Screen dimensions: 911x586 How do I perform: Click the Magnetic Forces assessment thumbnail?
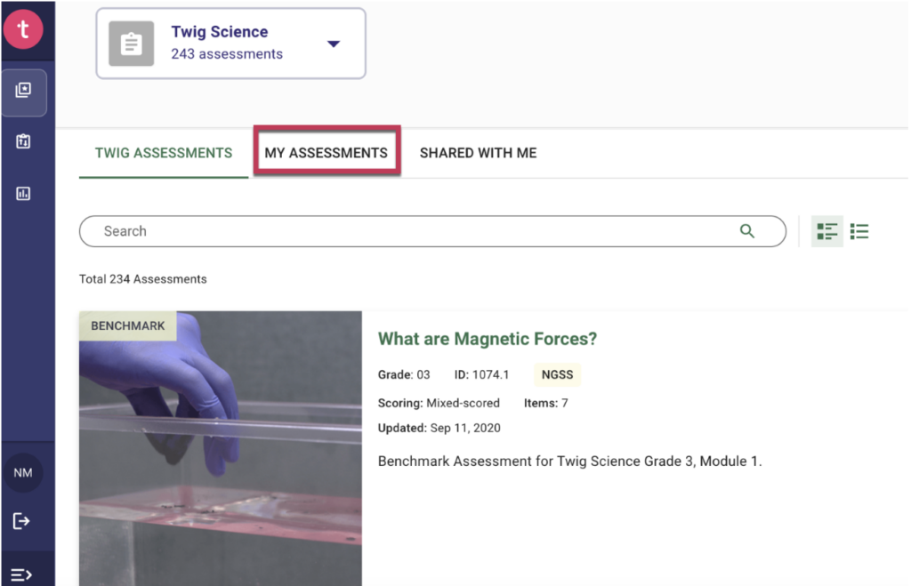tap(221, 448)
